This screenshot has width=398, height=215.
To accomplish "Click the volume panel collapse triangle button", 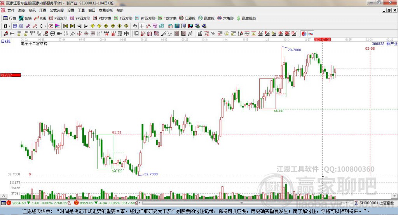I will tap(3, 196).
